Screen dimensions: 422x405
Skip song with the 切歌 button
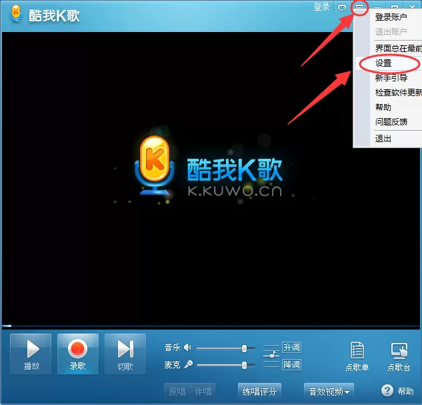[125, 354]
